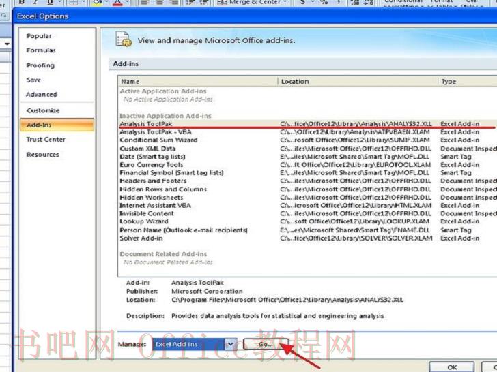Select Analysis ToolPak - VBA row
The width and height of the screenshot is (497, 372).
coord(307,132)
